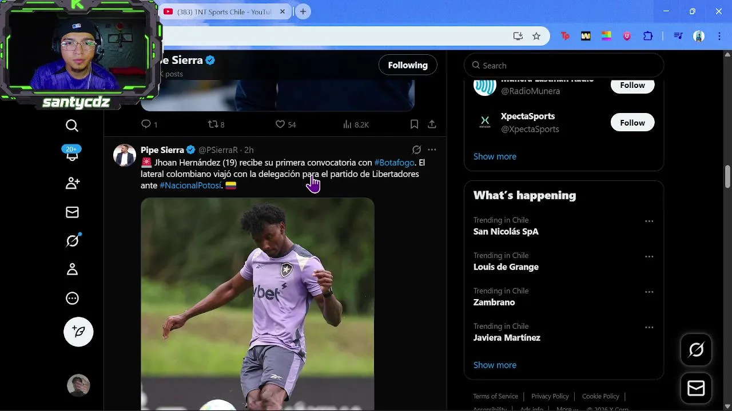
Task: Show more who-to-follow suggestions
Action: 495,156
